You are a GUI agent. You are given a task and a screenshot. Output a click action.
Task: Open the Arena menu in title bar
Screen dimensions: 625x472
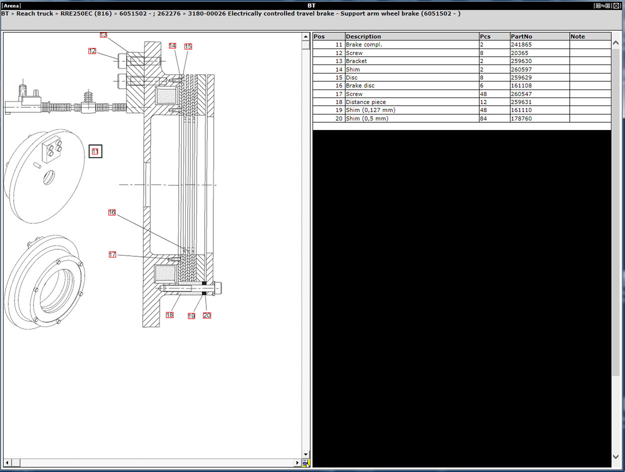pos(11,6)
